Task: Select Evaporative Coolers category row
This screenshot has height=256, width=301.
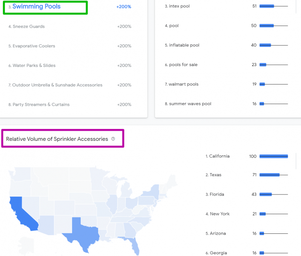Action: [x=70, y=46]
